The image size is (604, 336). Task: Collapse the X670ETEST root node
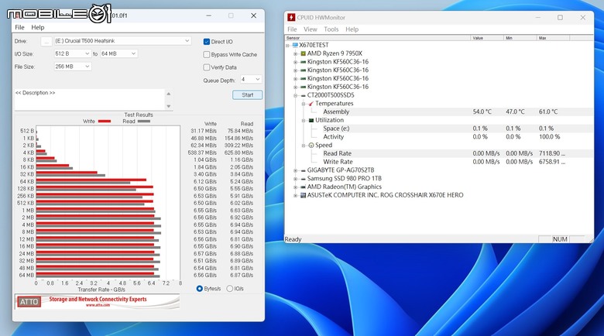point(287,46)
